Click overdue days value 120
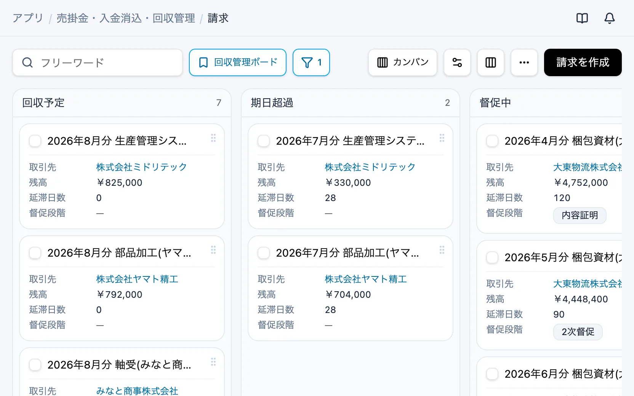The image size is (634, 396). (562, 198)
